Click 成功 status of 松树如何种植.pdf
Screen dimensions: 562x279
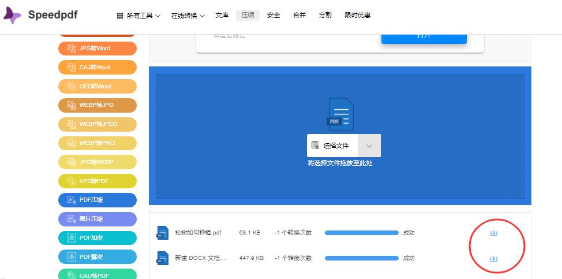[x=409, y=233]
